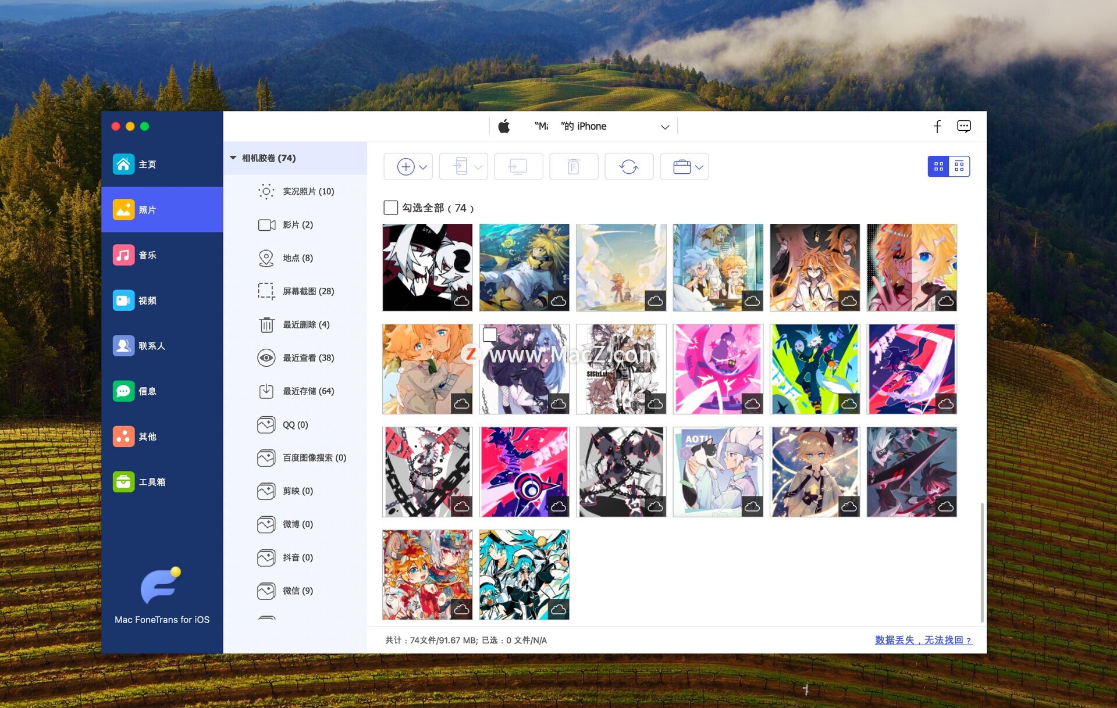This screenshot has width=1117, height=708.
Task: Click the 微信 (9) album icon
Action: (x=266, y=591)
